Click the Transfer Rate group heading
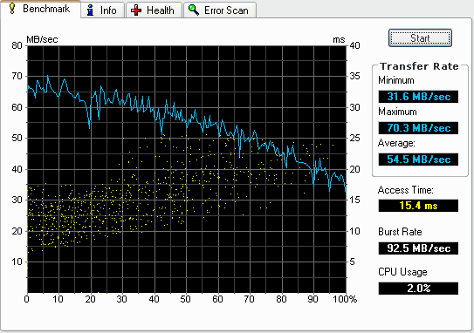The width and height of the screenshot is (474, 333). point(419,66)
